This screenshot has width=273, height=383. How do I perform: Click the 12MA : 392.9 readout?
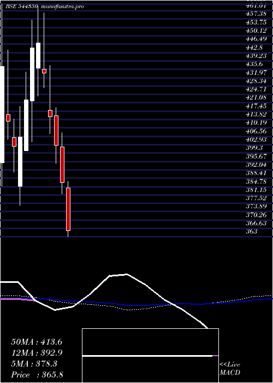37,353
